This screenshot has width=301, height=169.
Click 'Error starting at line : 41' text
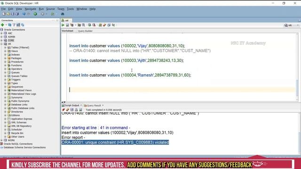coord(96,128)
